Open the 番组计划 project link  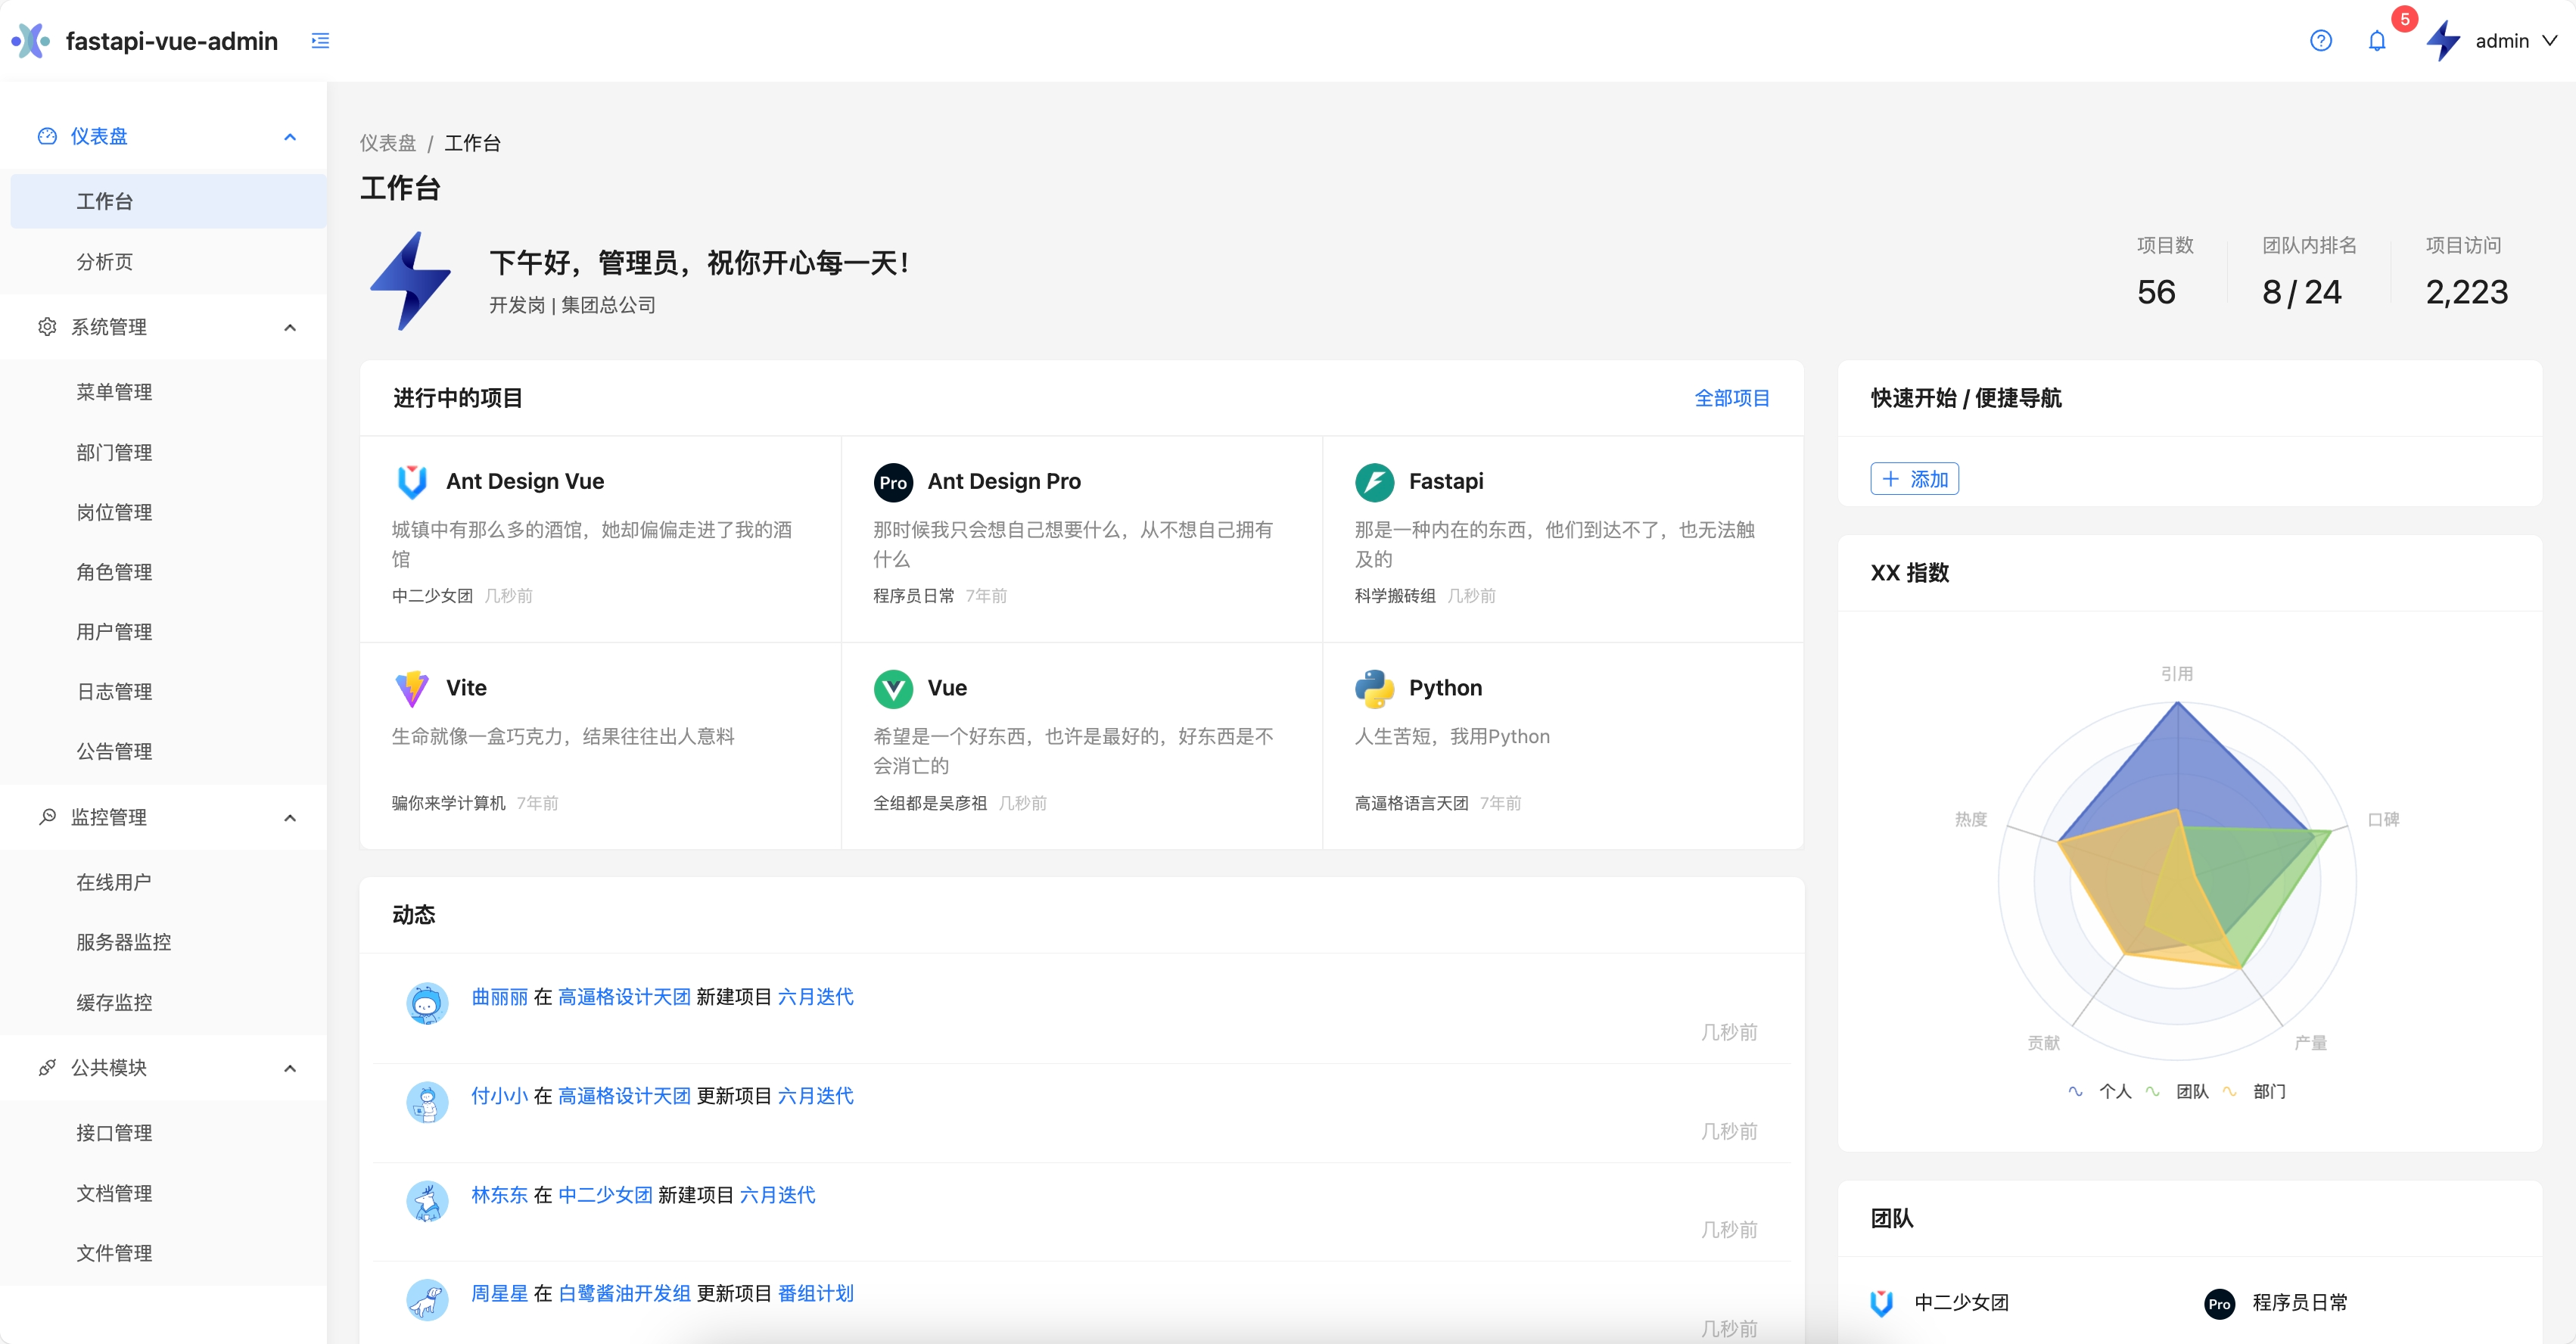tap(815, 1293)
